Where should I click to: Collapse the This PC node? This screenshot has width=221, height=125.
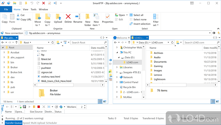(117, 52)
